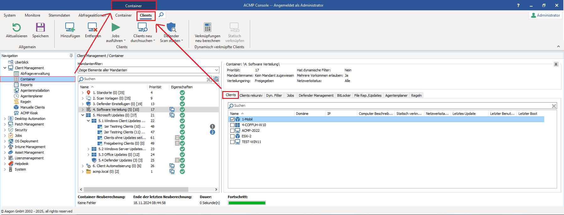Image resolution: width=564 pixels, height=215 pixels.
Task: Check the ACMP-2022 client checkbox
Action: (x=232, y=131)
